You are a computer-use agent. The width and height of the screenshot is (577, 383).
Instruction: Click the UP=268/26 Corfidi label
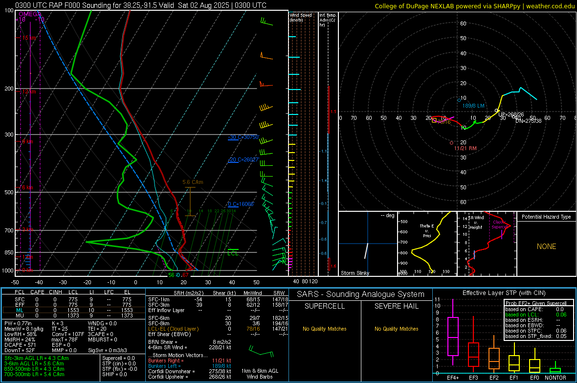click(511, 114)
